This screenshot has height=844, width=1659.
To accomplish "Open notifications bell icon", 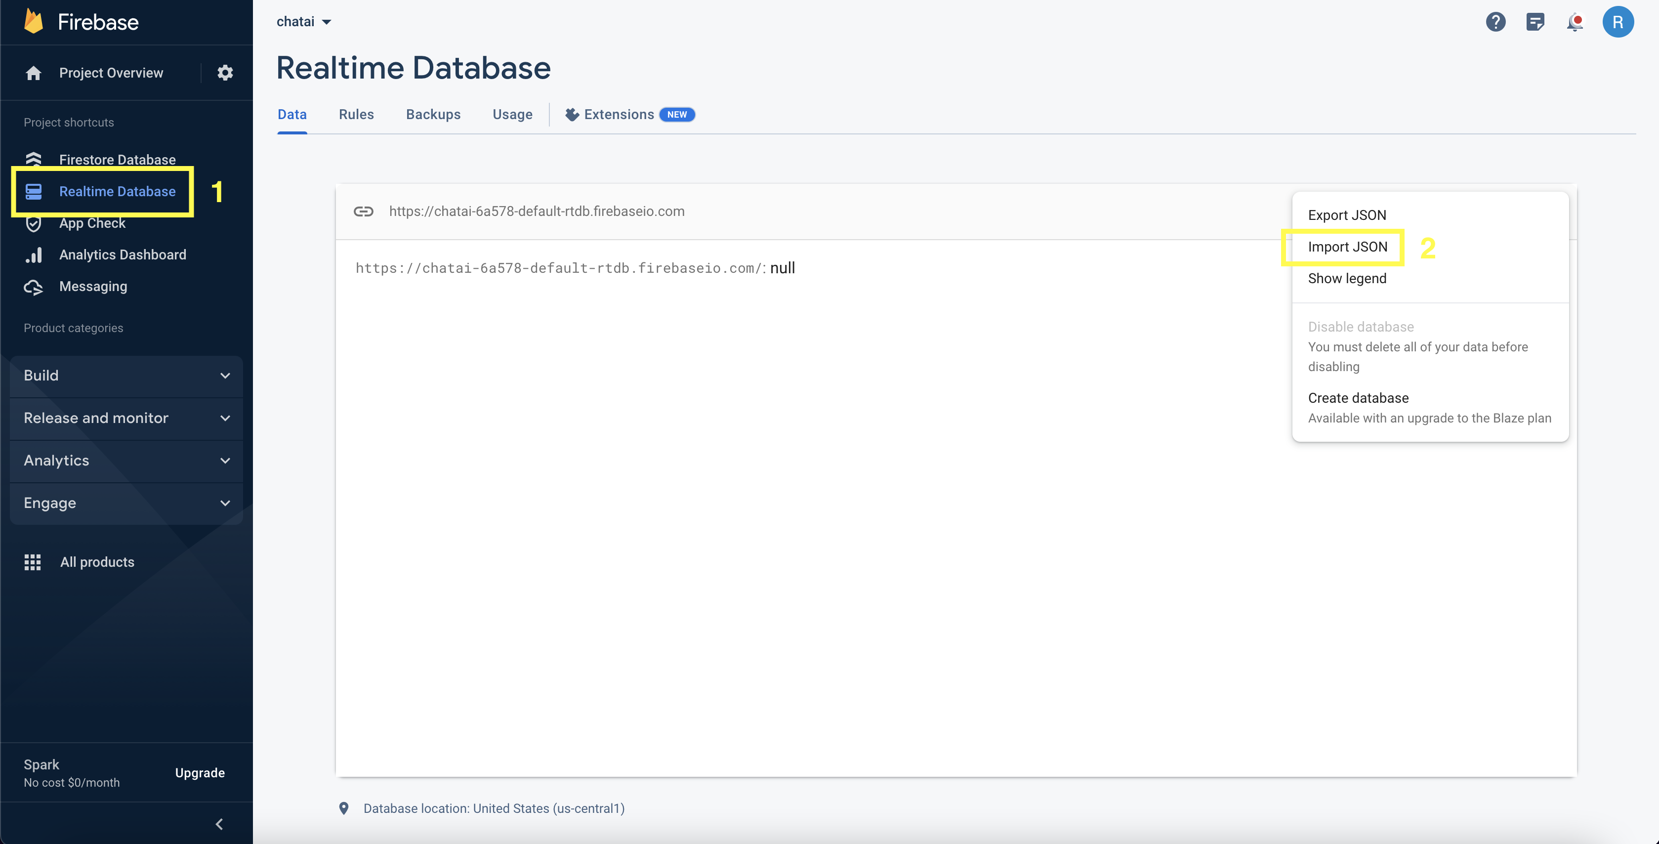I will point(1575,22).
